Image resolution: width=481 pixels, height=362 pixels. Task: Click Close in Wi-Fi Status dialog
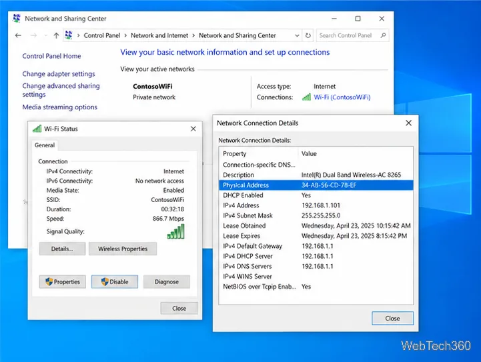(x=179, y=309)
